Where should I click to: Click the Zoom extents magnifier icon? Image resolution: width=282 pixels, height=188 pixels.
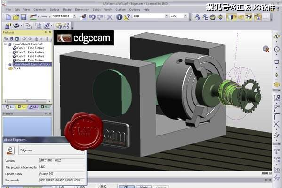(x=198, y=17)
